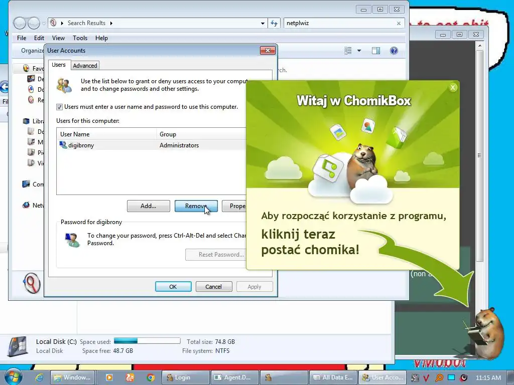Select the Users tab

(59, 65)
